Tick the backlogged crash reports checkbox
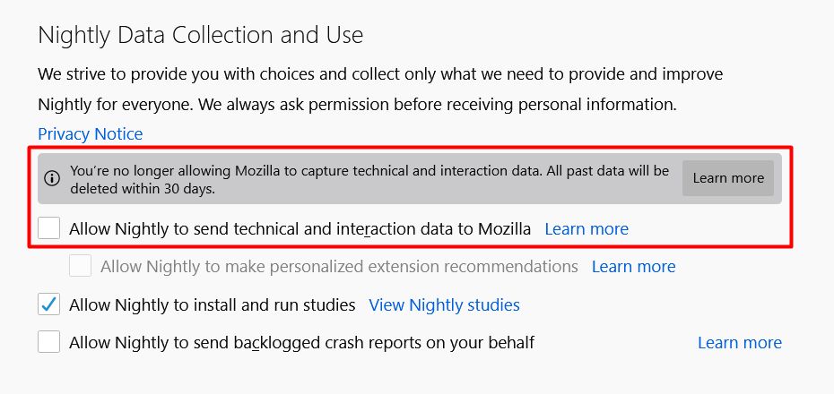The image size is (834, 394). click(x=49, y=342)
